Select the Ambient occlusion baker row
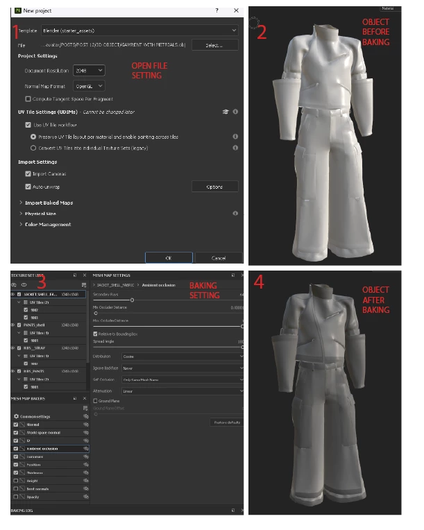 coord(50,449)
